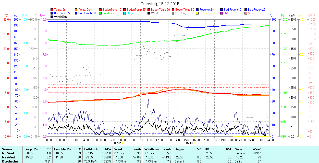Select the green Luftdruck legend marker

101,13
